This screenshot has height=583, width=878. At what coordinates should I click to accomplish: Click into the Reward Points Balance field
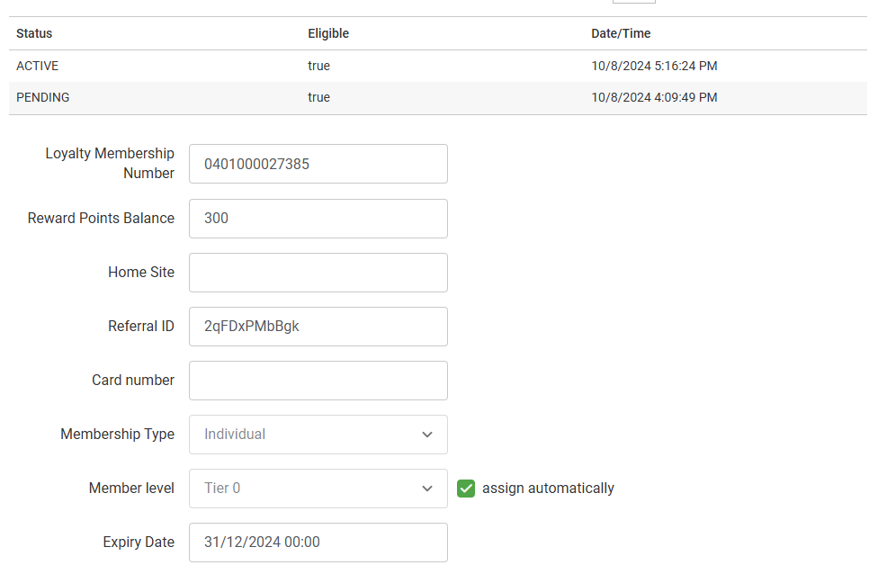(x=318, y=219)
